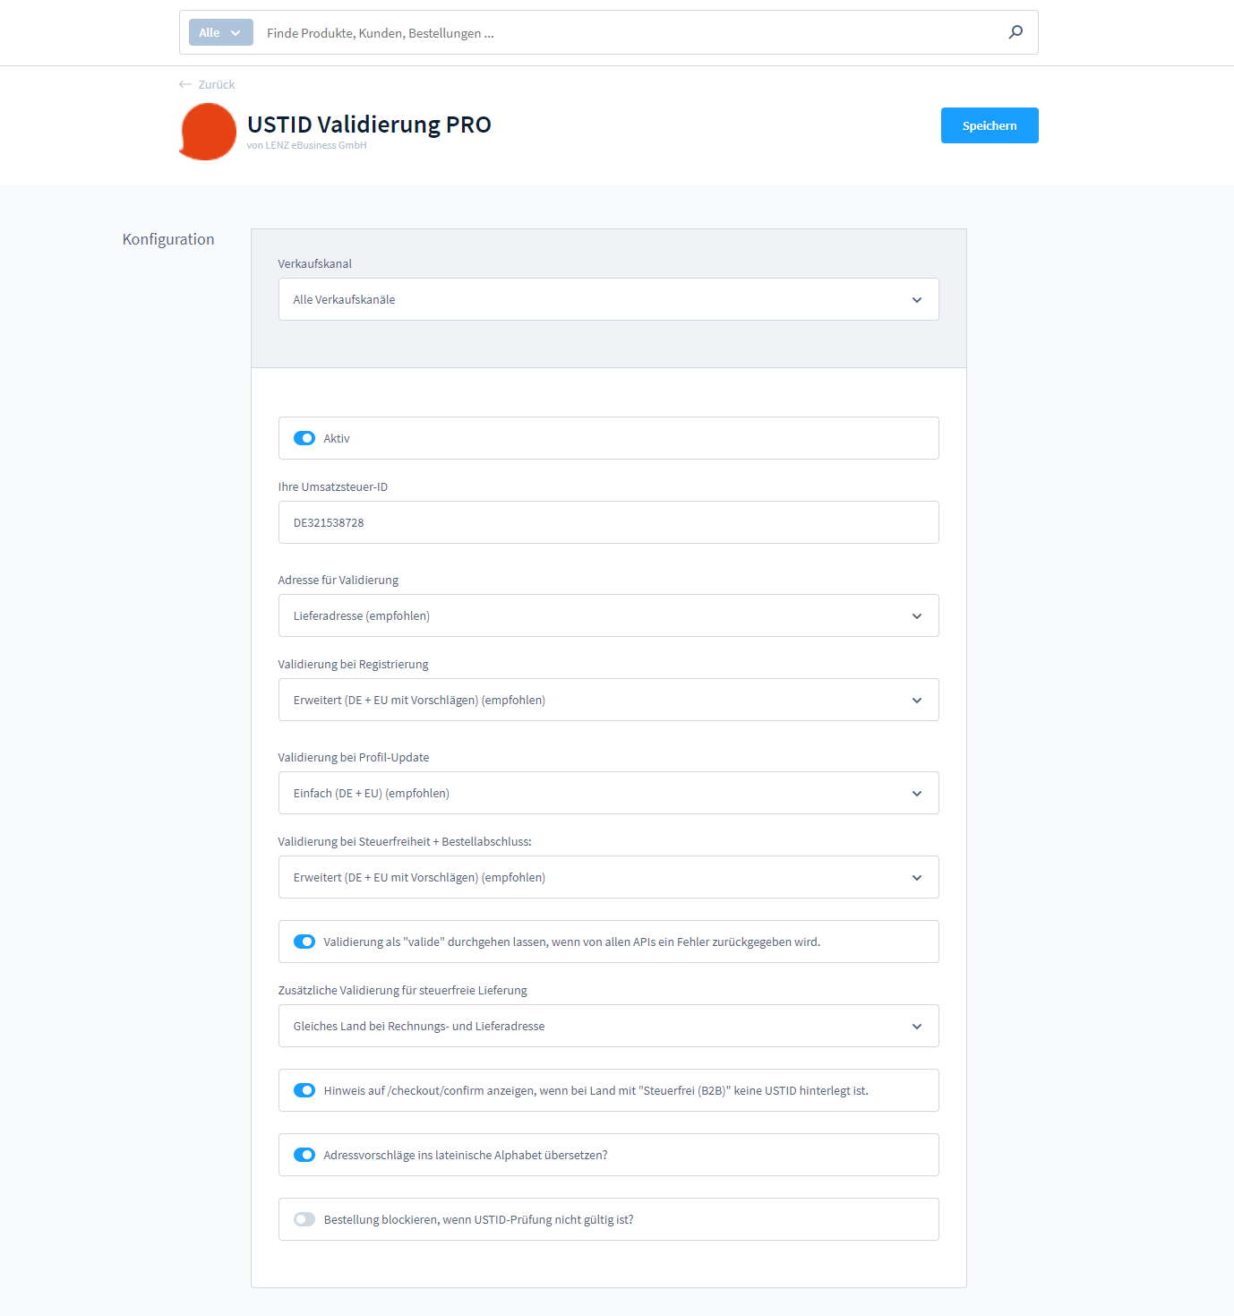Toggle Latin alphabet address translation switch

[304, 1155]
